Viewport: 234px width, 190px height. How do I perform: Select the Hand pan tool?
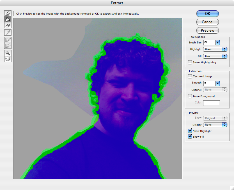pos(8,59)
